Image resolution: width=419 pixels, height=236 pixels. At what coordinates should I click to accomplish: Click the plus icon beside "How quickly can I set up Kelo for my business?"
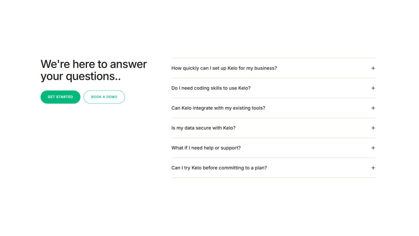(373, 68)
